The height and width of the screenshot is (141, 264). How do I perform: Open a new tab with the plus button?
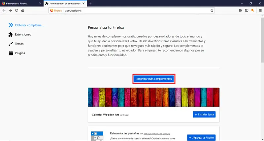(x=90, y=3)
